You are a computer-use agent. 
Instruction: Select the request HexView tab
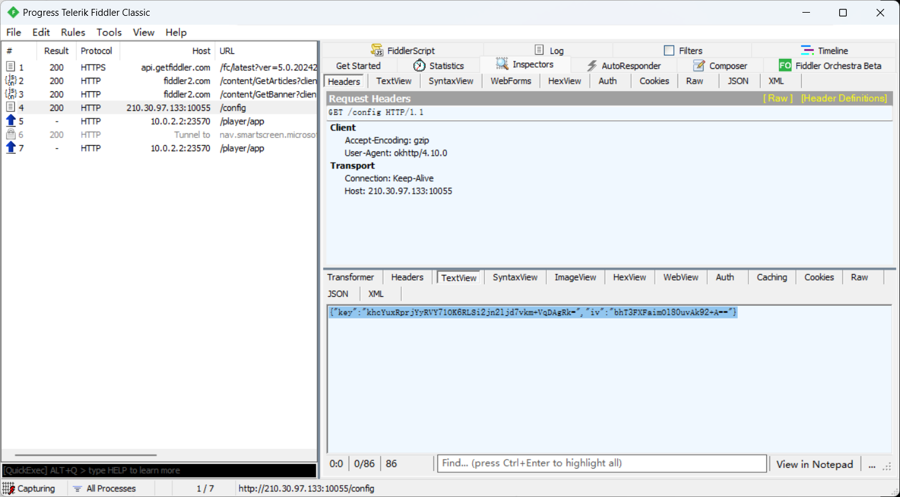tap(564, 81)
